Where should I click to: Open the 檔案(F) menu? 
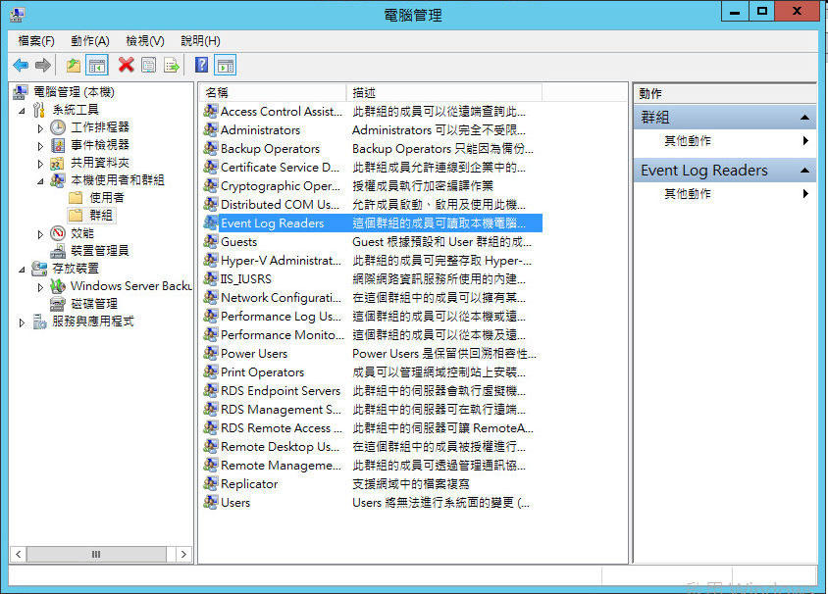click(x=36, y=41)
